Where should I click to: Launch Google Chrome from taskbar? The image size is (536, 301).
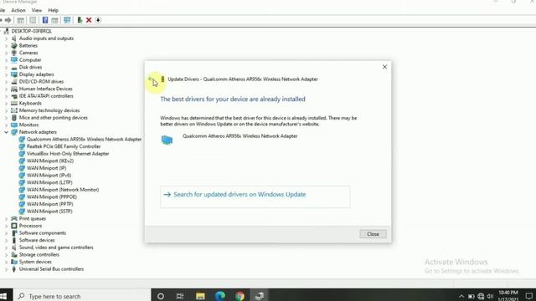[x=240, y=296]
